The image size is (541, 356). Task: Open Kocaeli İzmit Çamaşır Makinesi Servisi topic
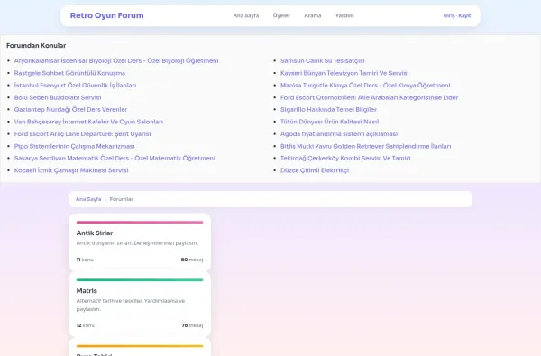(x=71, y=170)
